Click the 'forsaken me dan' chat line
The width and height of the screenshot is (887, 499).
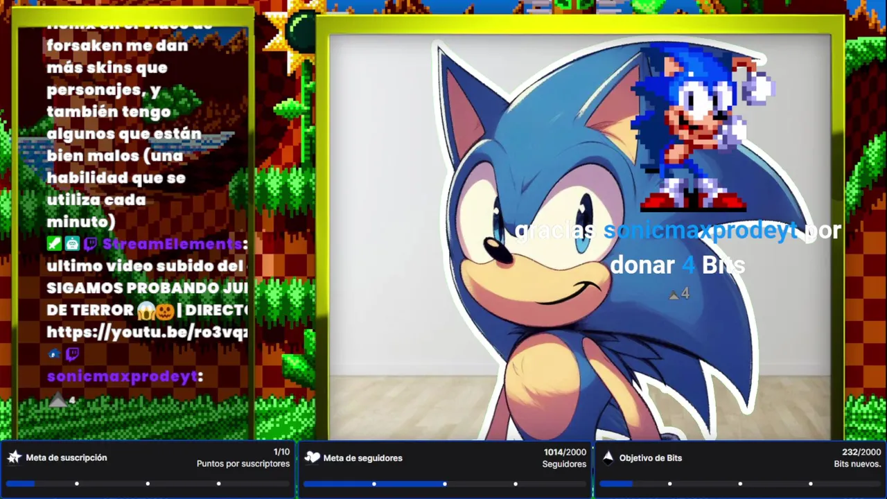118,46
